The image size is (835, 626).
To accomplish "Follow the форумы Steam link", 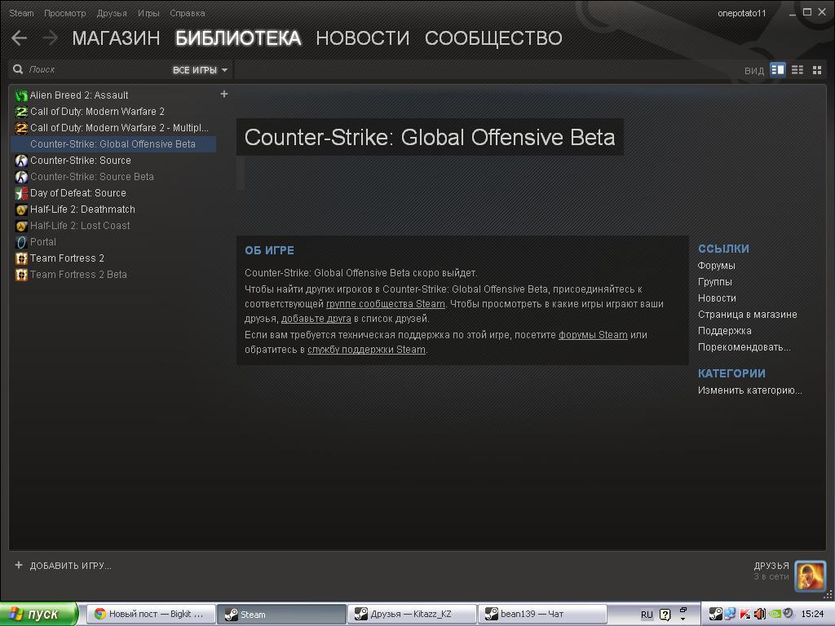I will click(593, 335).
